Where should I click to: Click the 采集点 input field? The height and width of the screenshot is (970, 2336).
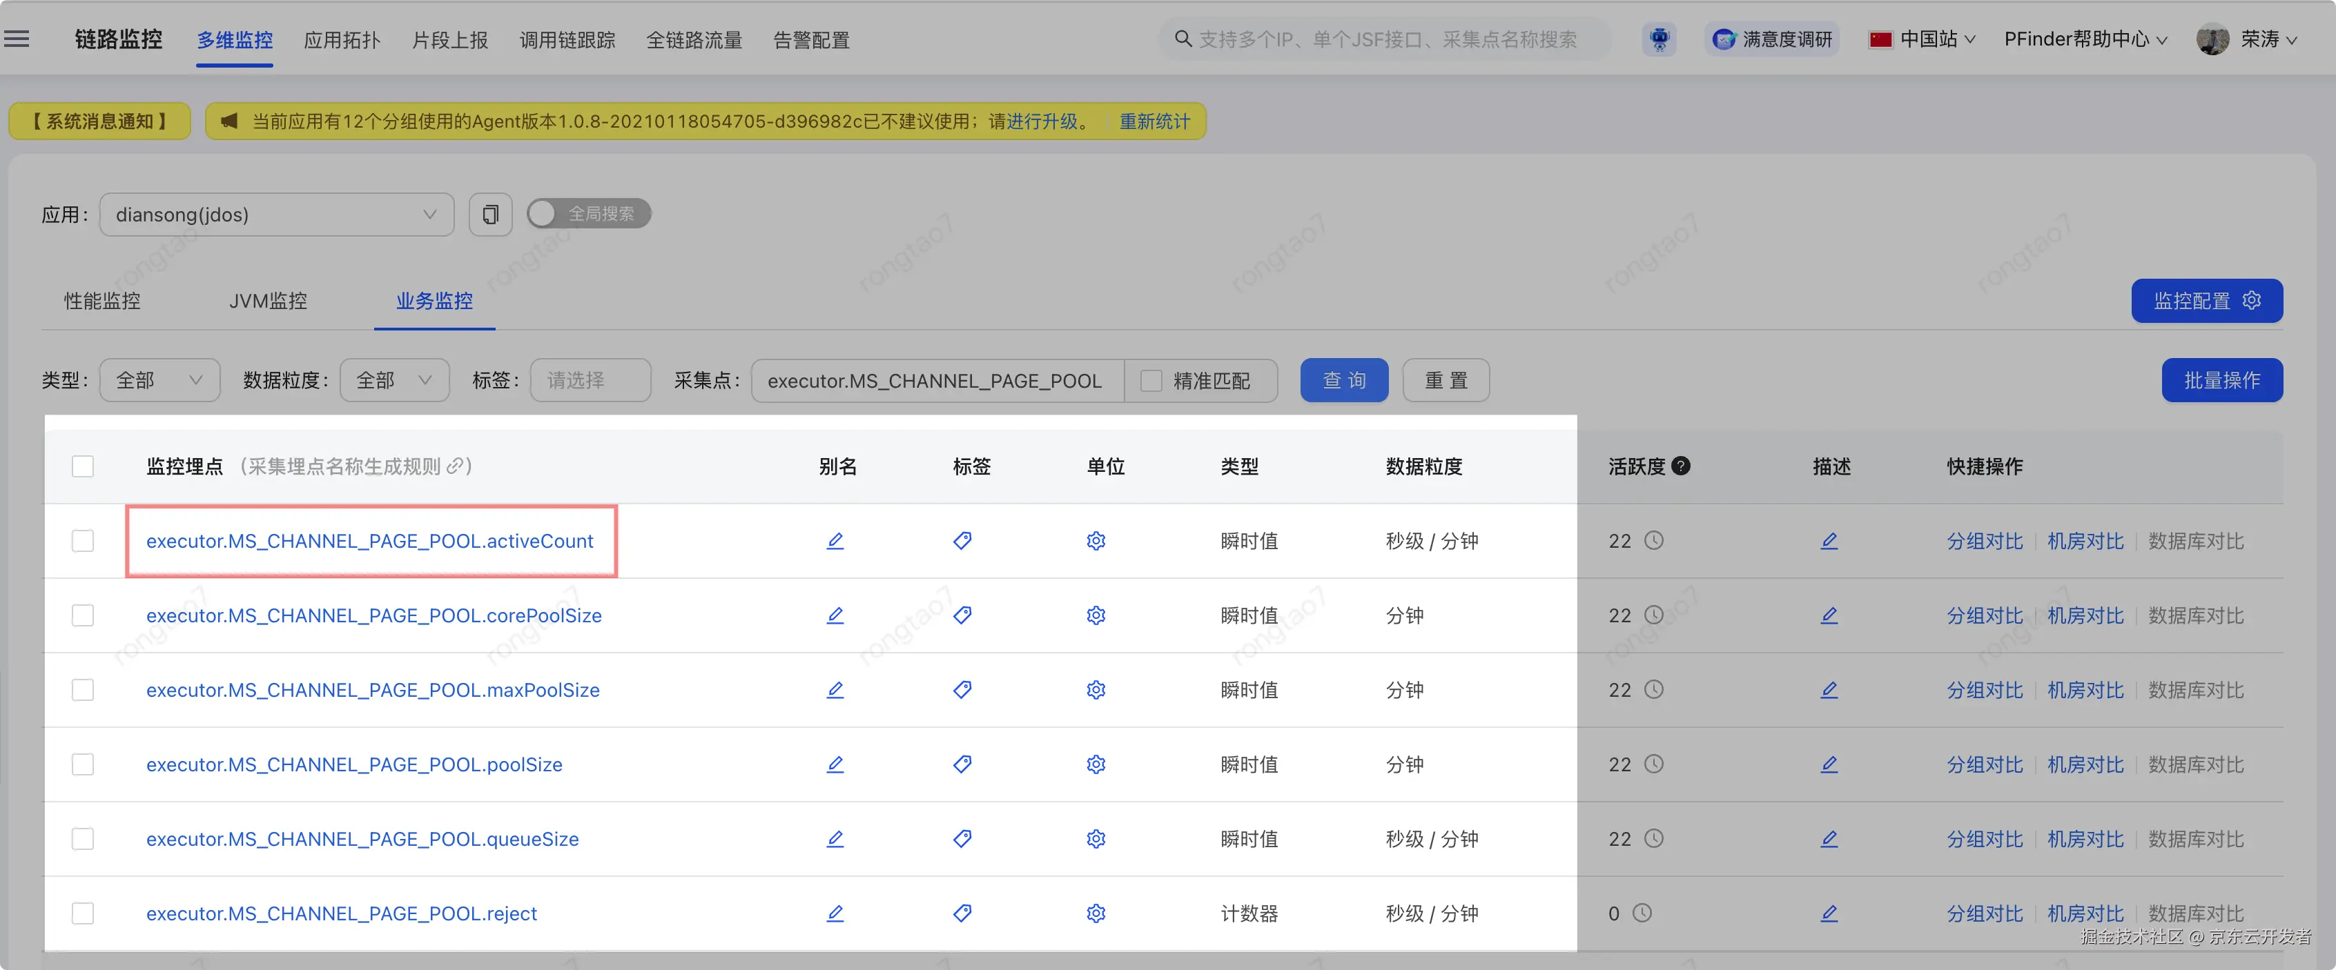click(x=936, y=381)
